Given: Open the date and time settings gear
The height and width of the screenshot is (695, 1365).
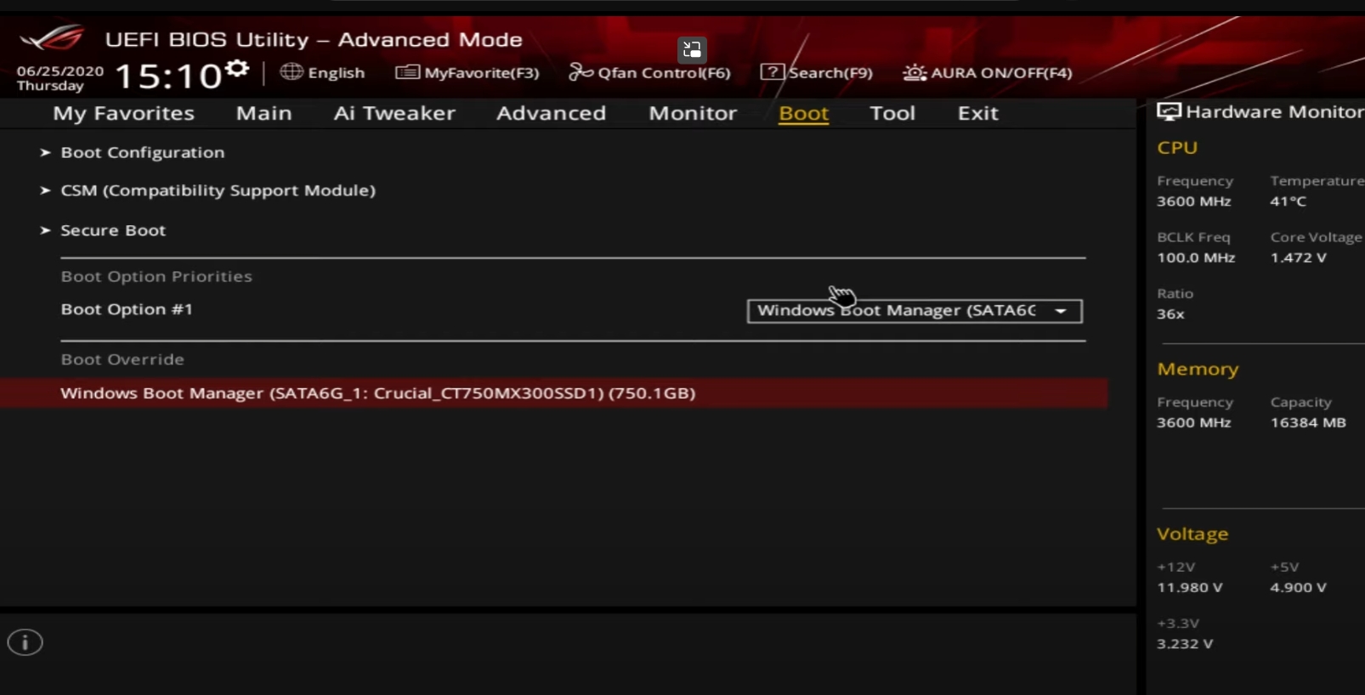Looking at the screenshot, I should pyautogui.click(x=238, y=68).
